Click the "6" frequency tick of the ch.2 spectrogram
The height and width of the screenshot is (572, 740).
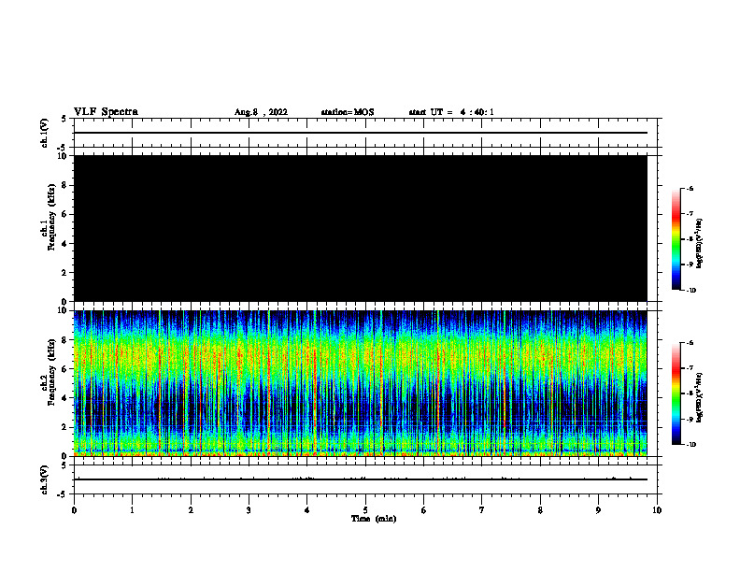[65, 369]
